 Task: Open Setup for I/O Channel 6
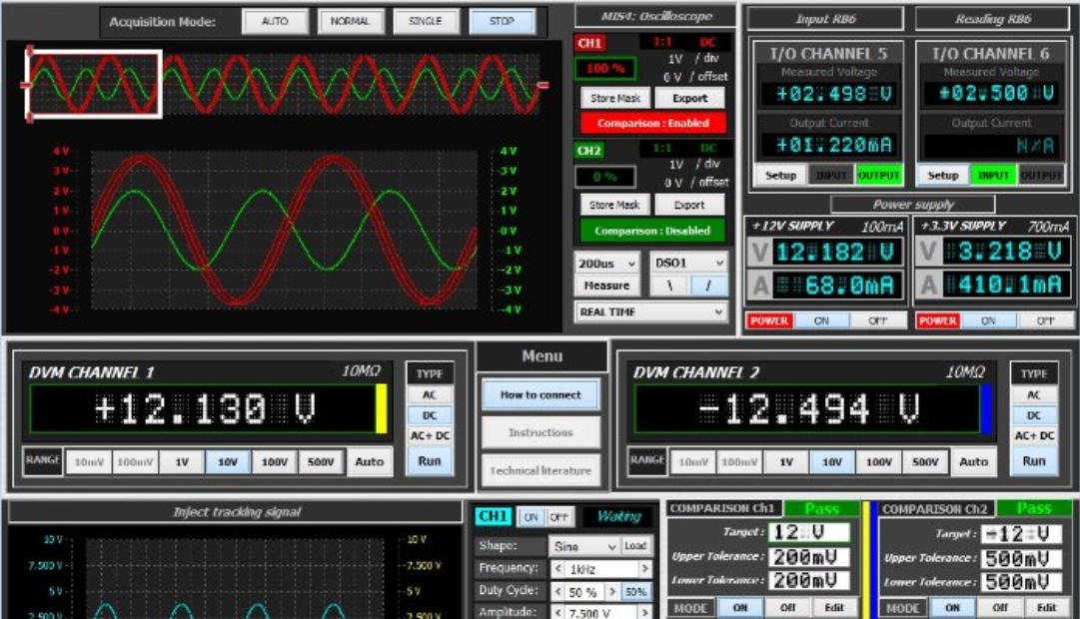(x=943, y=176)
